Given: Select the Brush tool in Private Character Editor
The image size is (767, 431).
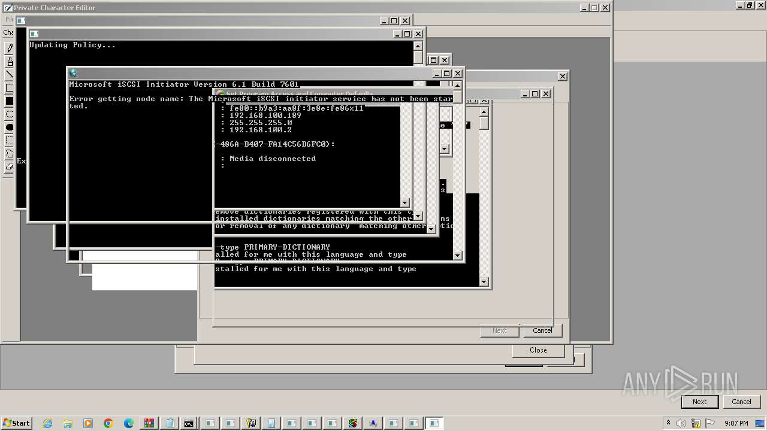Looking at the screenshot, I should 9,62.
